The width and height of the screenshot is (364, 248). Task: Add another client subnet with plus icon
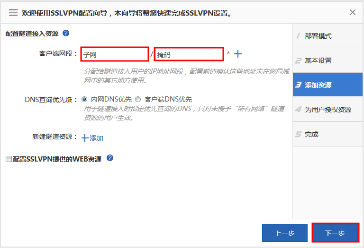(238, 54)
